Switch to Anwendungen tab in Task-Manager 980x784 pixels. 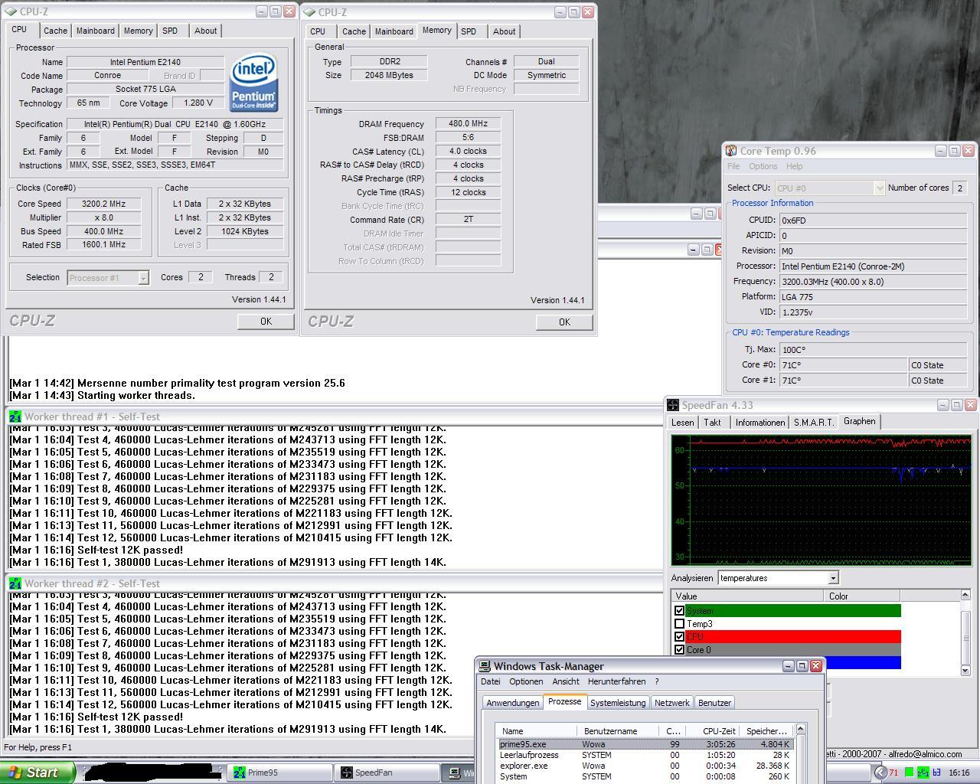[513, 703]
